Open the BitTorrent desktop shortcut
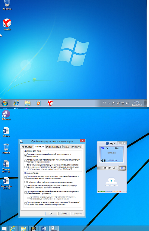149x231 pixels. click(6, 115)
